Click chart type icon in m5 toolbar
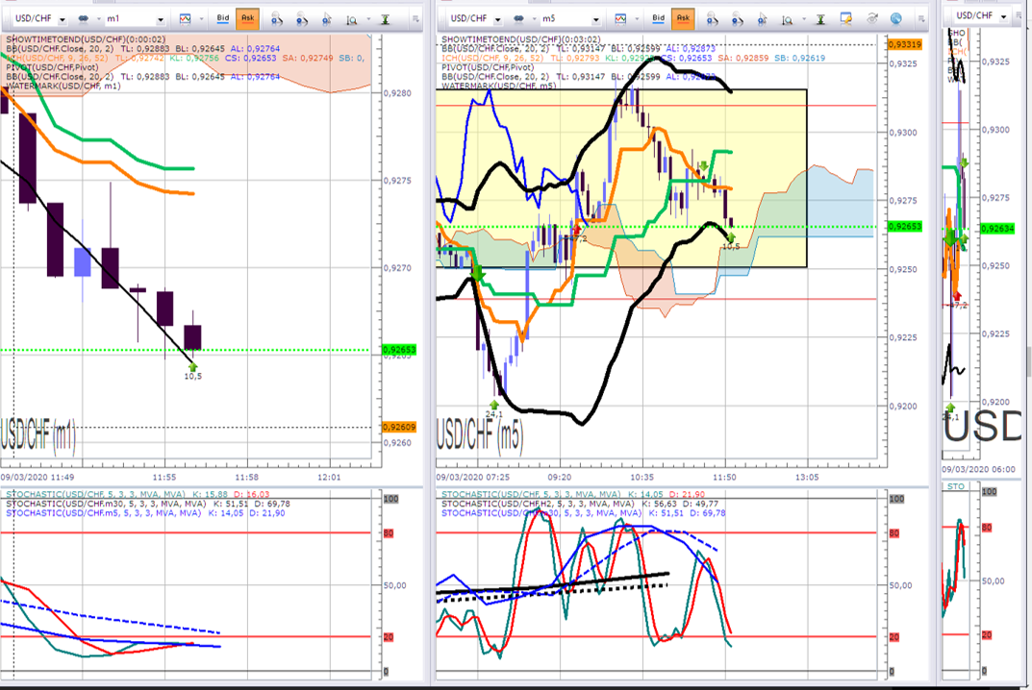The height and width of the screenshot is (690, 1032). [x=620, y=19]
